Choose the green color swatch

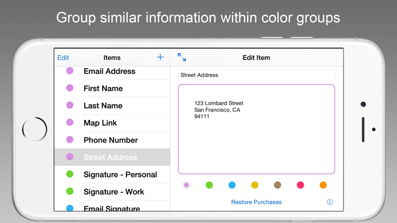click(209, 185)
